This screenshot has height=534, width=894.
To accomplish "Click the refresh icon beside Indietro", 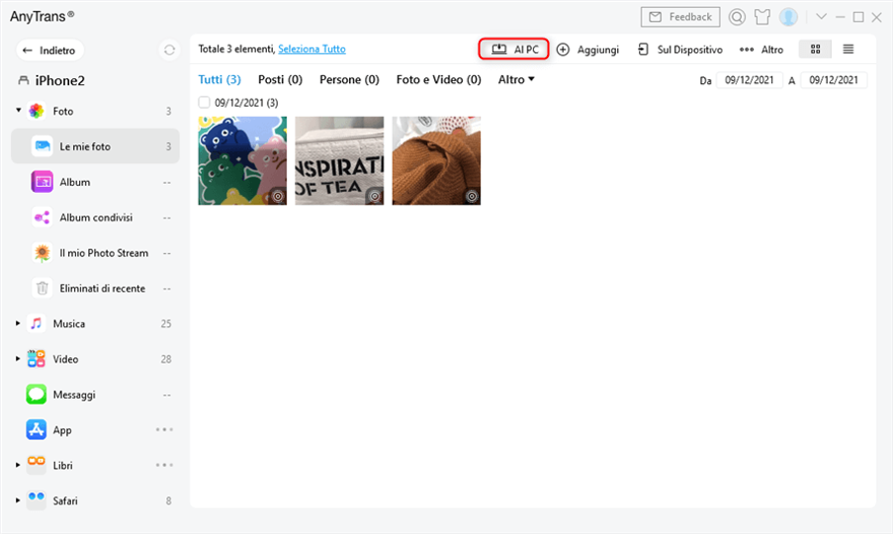I will pos(169,50).
